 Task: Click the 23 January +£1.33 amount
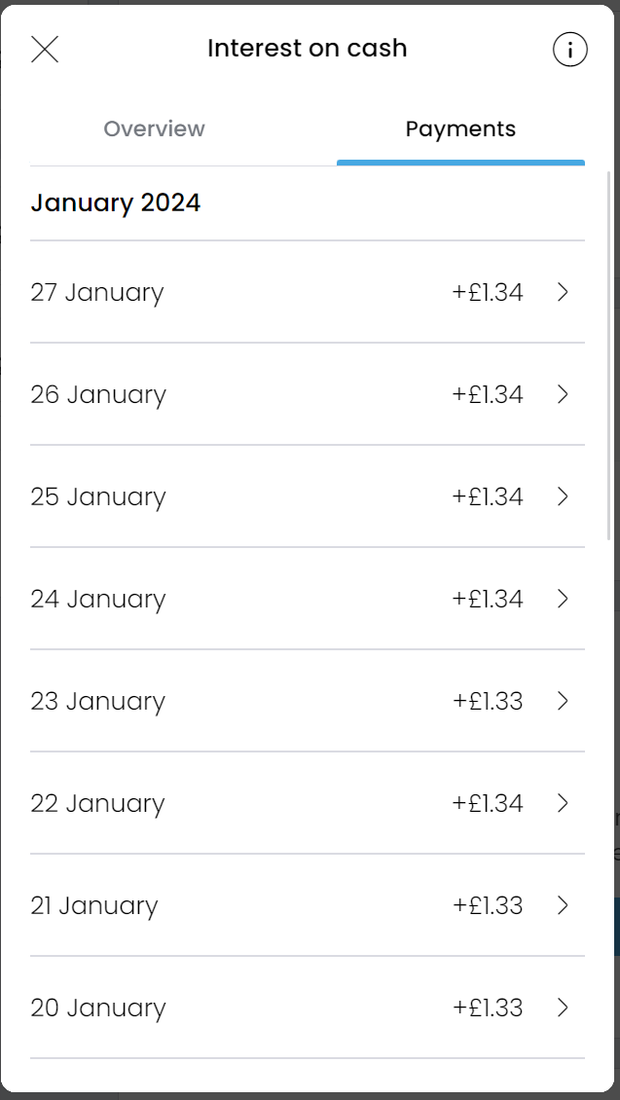[488, 701]
